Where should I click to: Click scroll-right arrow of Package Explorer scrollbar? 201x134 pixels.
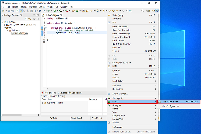[39, 115]
